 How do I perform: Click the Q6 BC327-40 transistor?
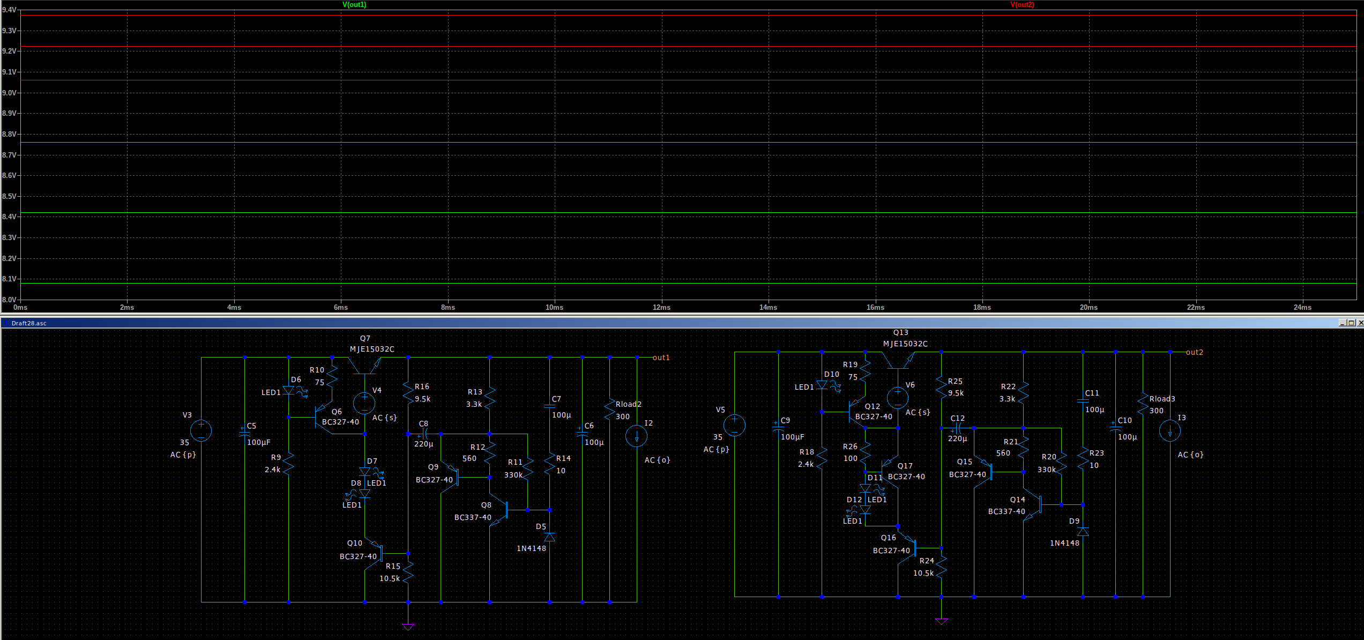point(323,417)
